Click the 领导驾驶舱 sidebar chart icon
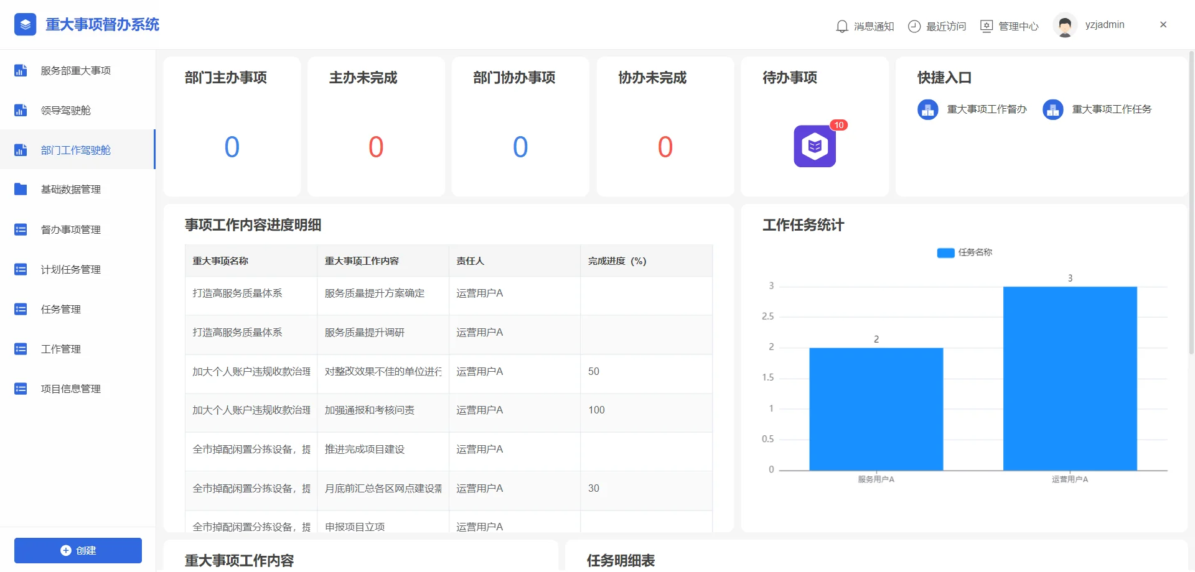The height and width of the screenshot is (572, 1195). pos(21,110)
